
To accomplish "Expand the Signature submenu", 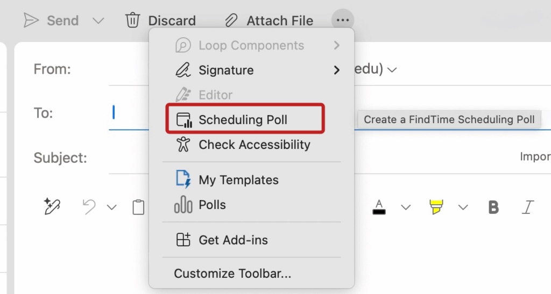I will pos(337,70).
